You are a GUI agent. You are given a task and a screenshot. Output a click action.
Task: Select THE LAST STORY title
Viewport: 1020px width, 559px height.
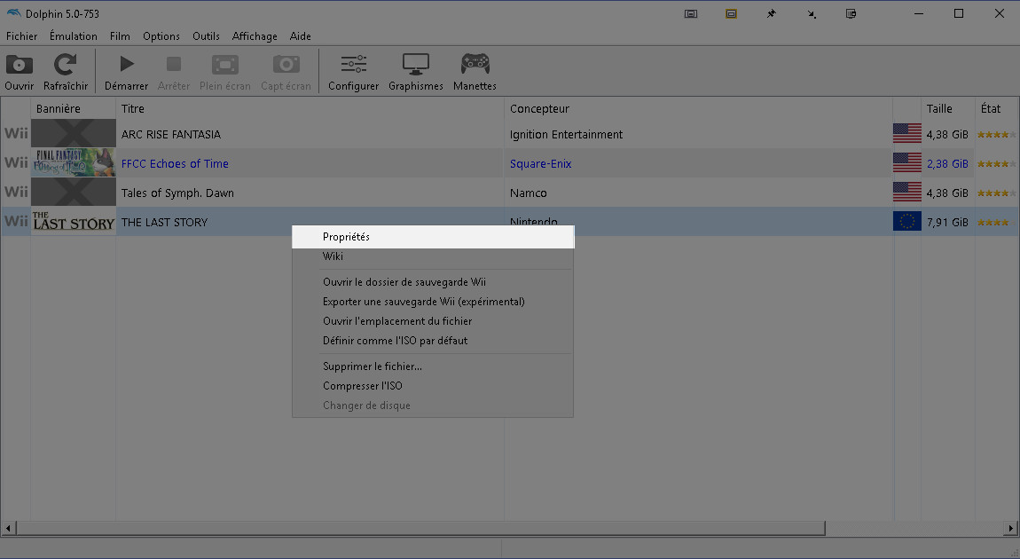point(165,223)
